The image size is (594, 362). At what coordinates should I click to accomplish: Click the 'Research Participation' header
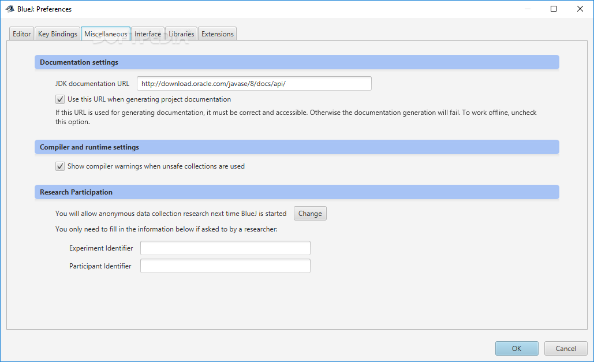click(x=297, y=192)
